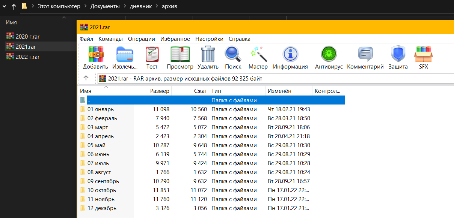
Task: Open the Файл menu
Action: [86, 39]
